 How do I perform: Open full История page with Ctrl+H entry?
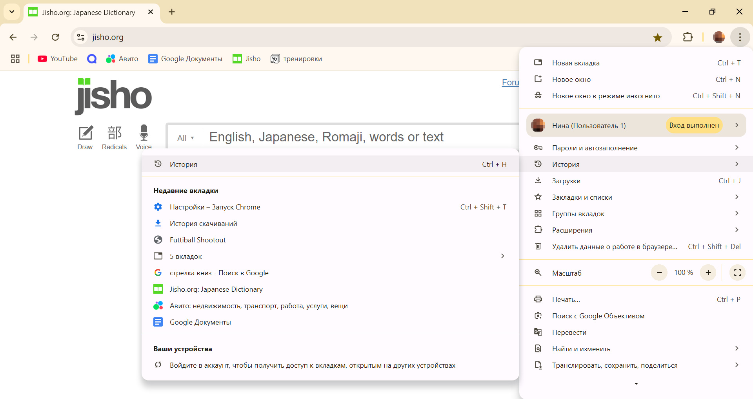coord(329,164)
